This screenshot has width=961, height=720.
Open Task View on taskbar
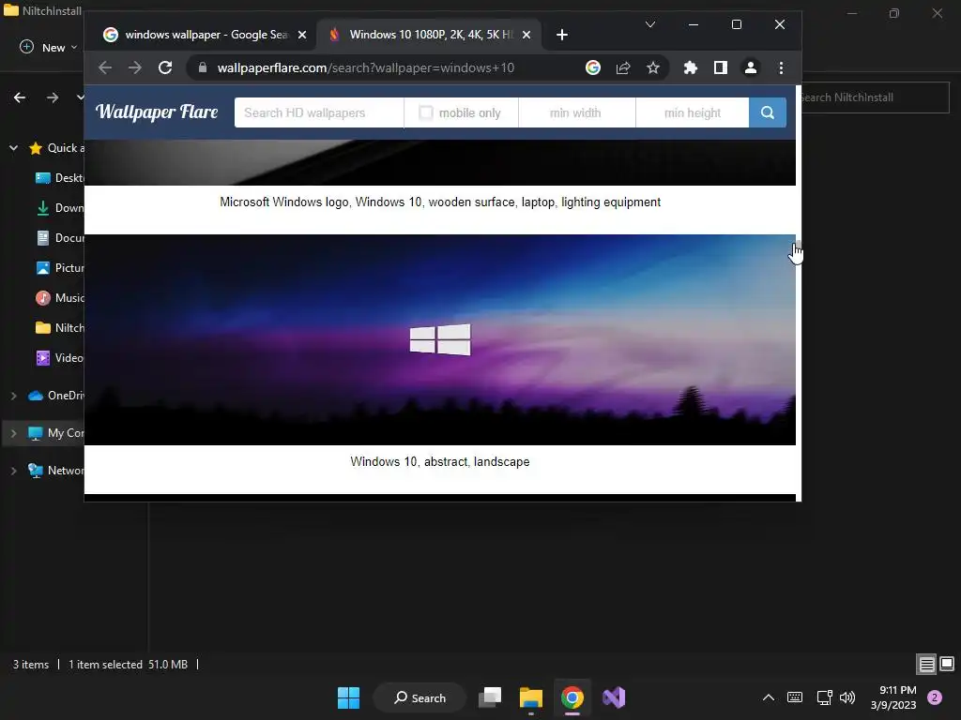(490, 697)
